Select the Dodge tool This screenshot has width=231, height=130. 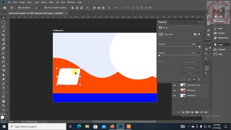[3, 79]
